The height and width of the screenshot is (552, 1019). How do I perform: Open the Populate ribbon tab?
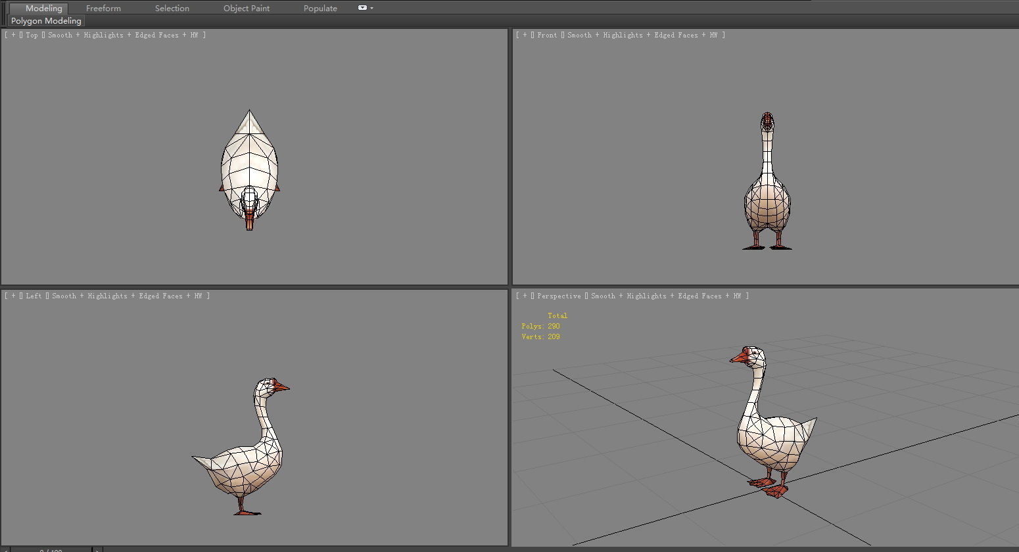[320, 8]
